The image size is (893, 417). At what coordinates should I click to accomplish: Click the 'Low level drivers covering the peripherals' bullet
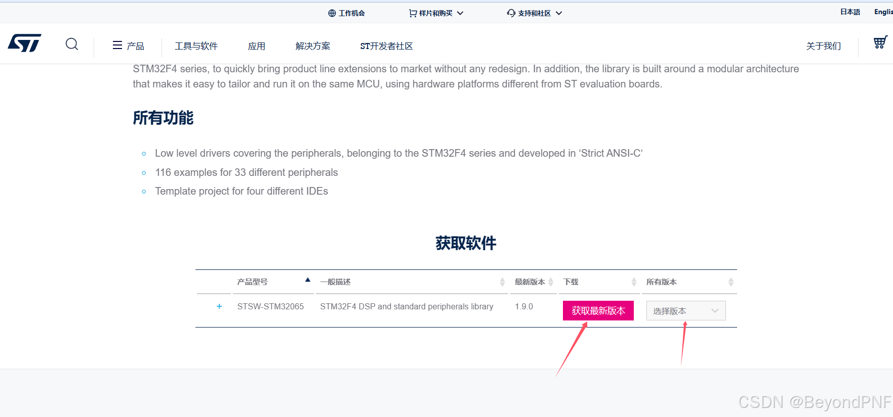pos(399,153)
